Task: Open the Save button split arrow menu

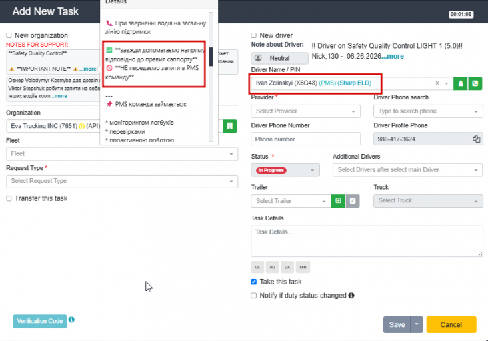Action: [x=417, y=324]
